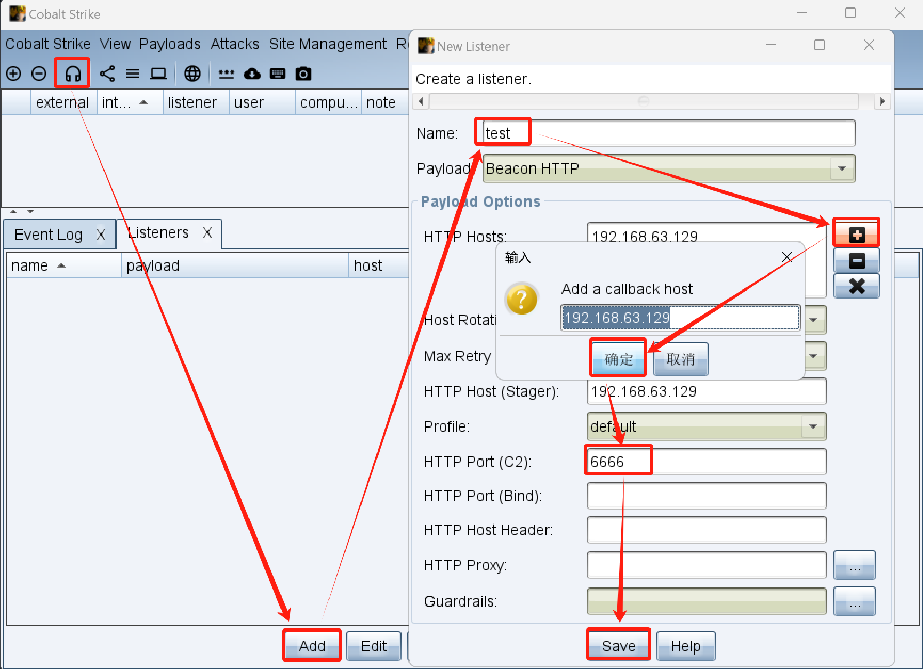The width and height of the screenshot is (923, 669).
Task: Click scroll right arrow in description bar
Action: (882, 101)
